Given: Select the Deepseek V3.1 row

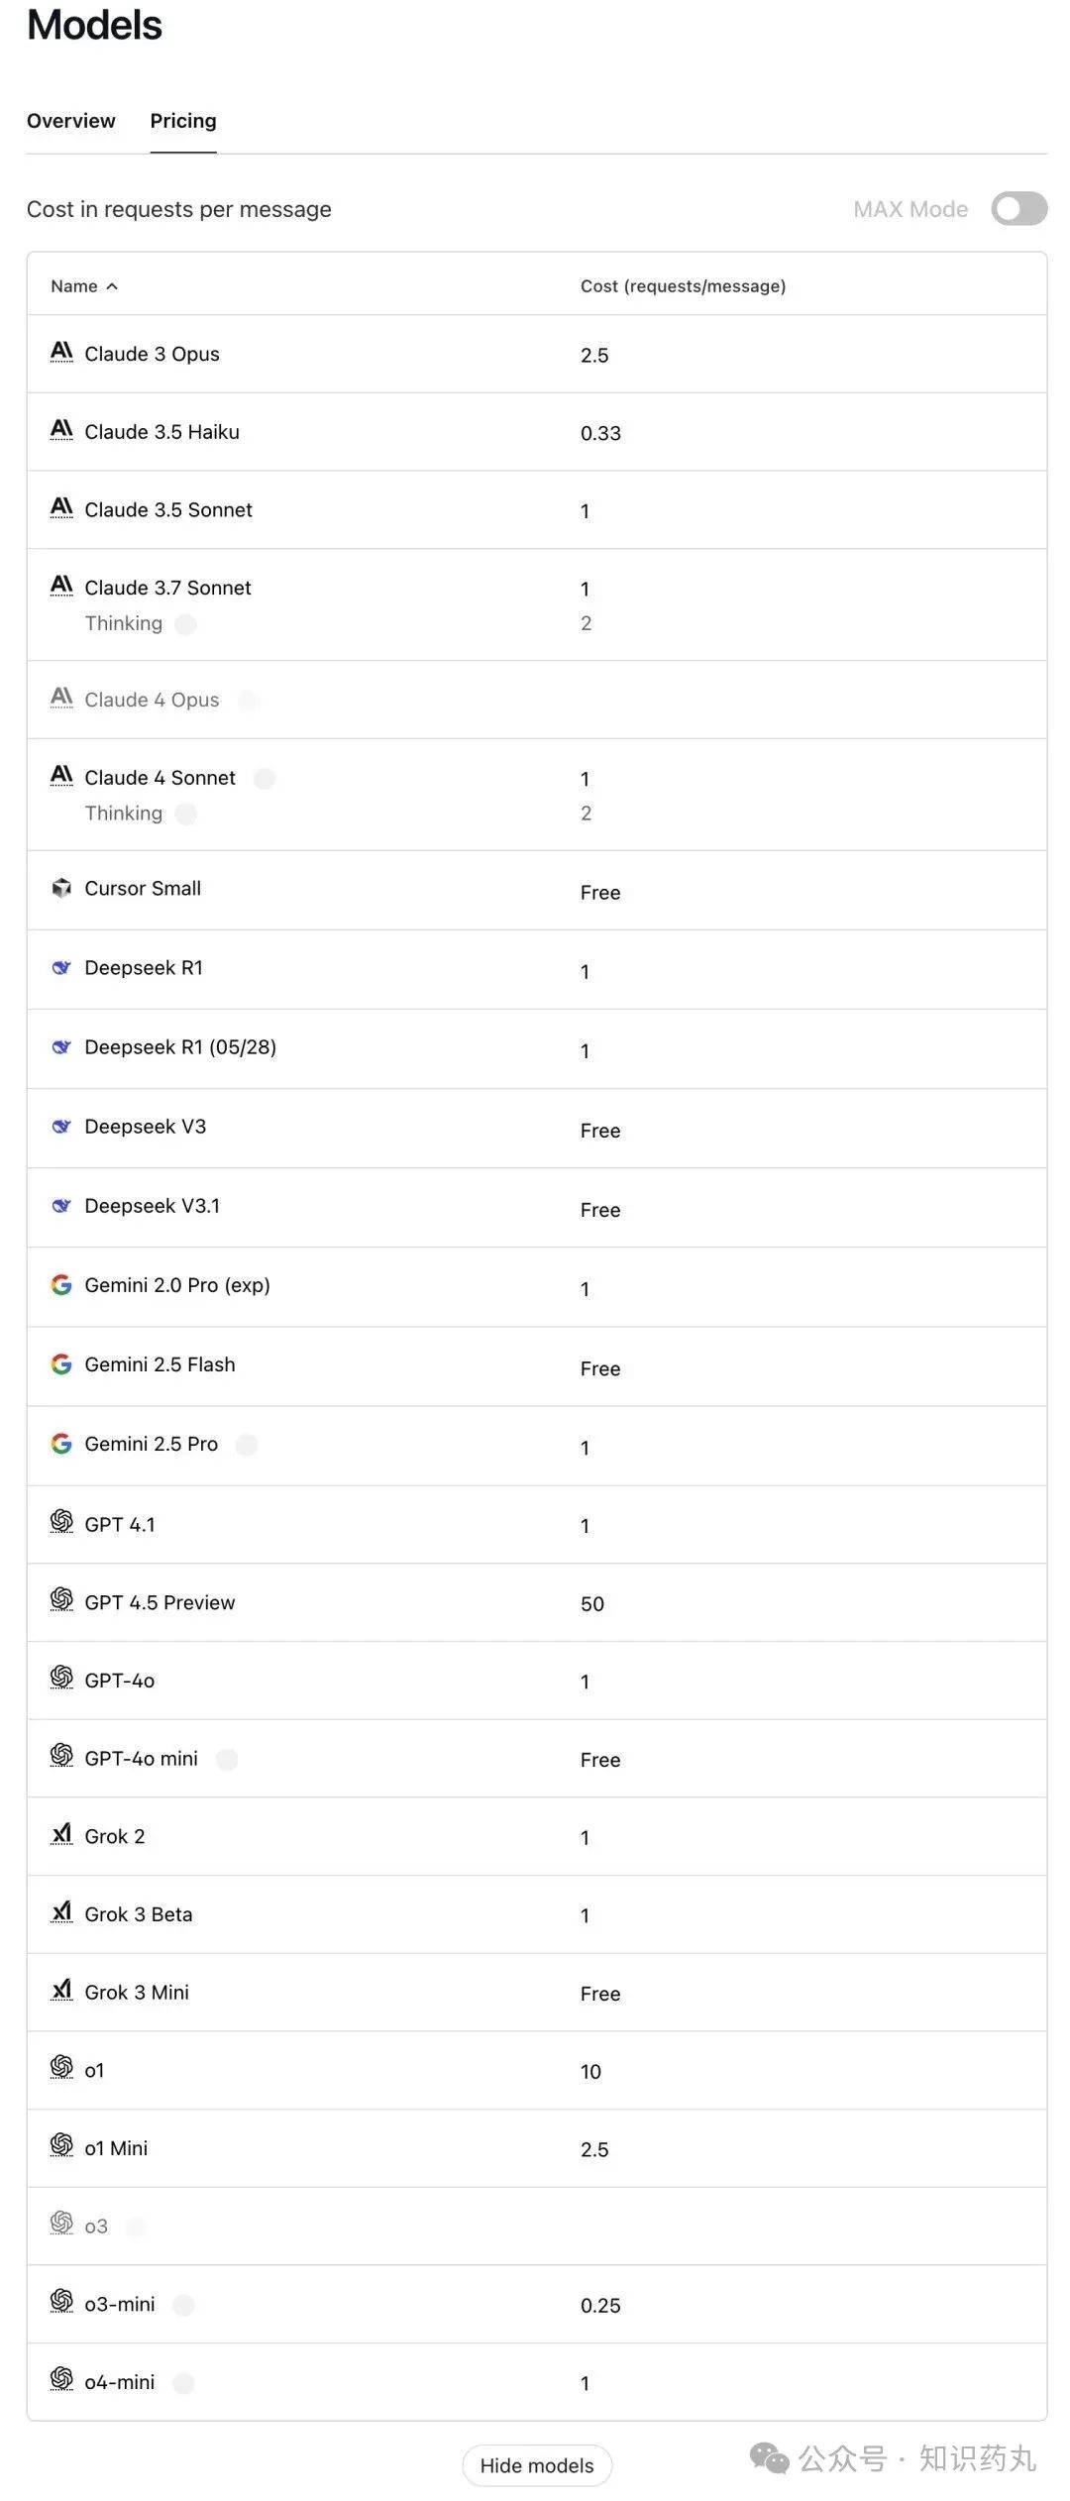Looking at the screenshot, I should (x=537, y=1207).
